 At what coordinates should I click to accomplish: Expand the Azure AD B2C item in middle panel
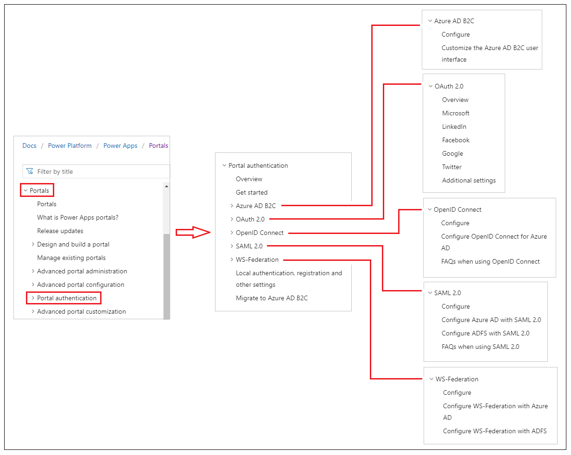tap(232, 206)
